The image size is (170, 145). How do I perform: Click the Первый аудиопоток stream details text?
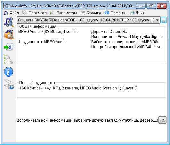(78, 88)
